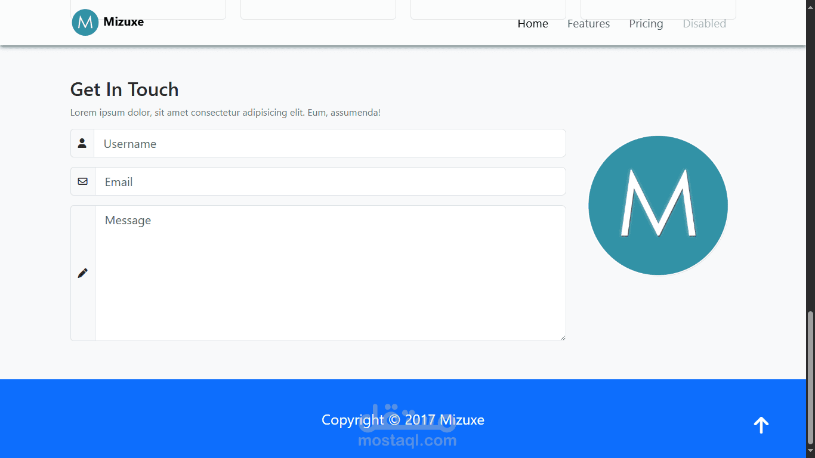Open the Pricing navigation item
This screenshot has width=815, height=458.
point(646,24)
